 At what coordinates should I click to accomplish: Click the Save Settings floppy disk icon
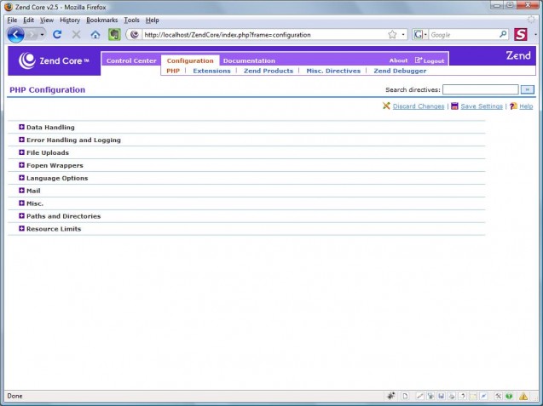pos(454,106)
